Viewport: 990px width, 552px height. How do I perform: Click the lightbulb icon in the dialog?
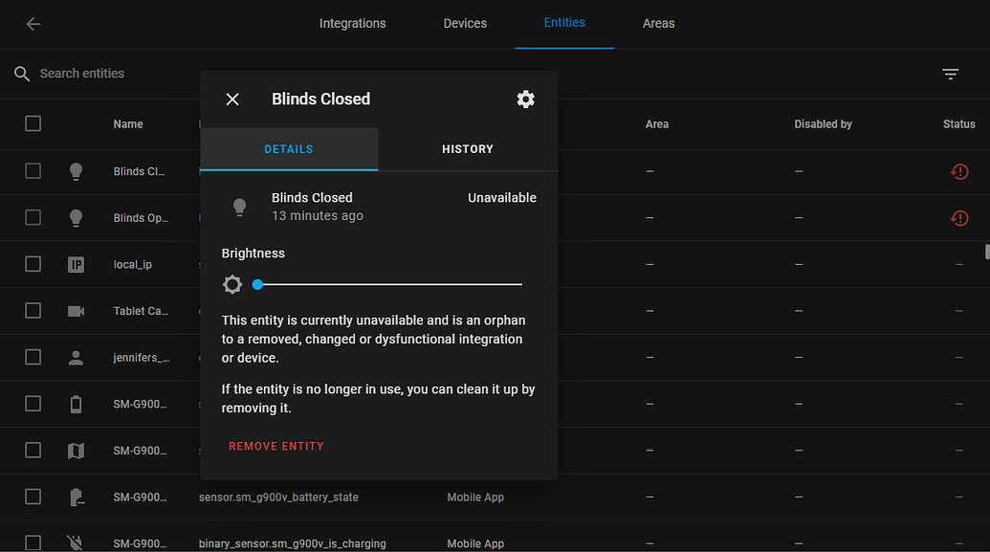pyautogui.click(x=239, y=208)
